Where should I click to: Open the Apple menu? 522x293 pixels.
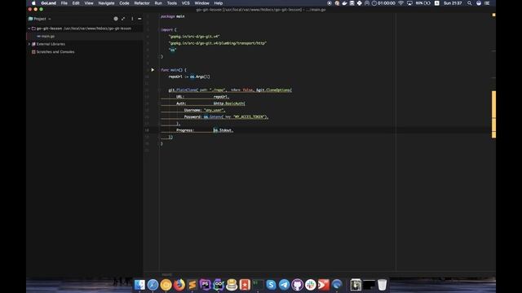pos(33,3)
